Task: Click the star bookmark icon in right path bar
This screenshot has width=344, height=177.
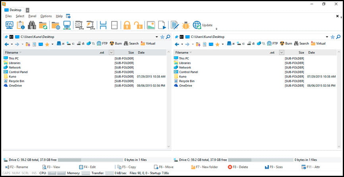Action: (332, 37)
